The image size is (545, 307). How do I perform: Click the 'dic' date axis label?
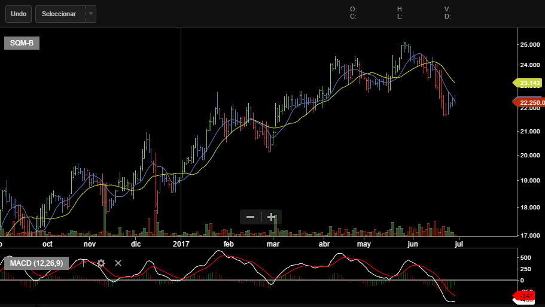coord(136,244)
